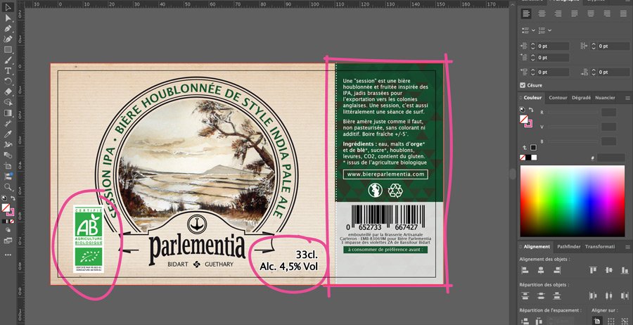
Task: Click the Change Screen Mode icon
Action: [8, 241]
